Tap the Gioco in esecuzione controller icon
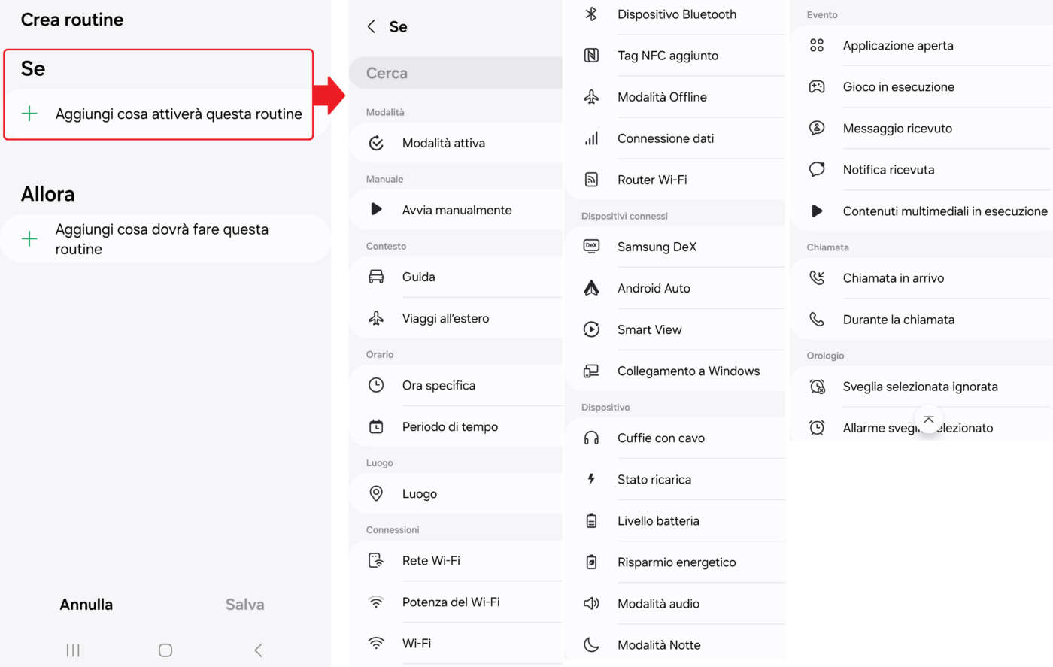The width and height of the screenshot is (1053, 667). click(x=817, y=86)
